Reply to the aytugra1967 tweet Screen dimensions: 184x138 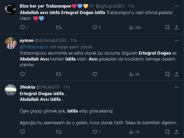(23, 27)
